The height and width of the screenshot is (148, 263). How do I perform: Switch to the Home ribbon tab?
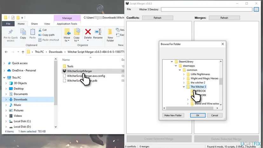[21, 24]
